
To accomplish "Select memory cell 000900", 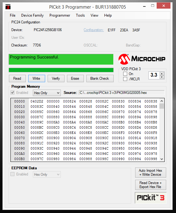I will [53, 138].
